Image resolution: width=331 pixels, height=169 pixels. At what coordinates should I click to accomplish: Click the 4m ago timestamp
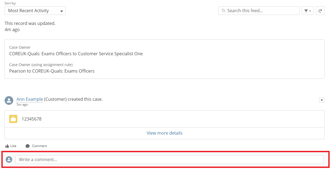coord(12,30)
